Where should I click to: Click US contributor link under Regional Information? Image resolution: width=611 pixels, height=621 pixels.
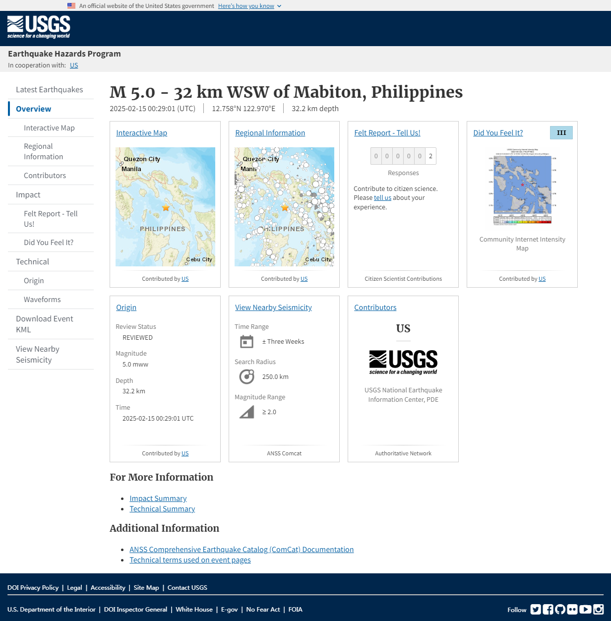coord(304,279)
